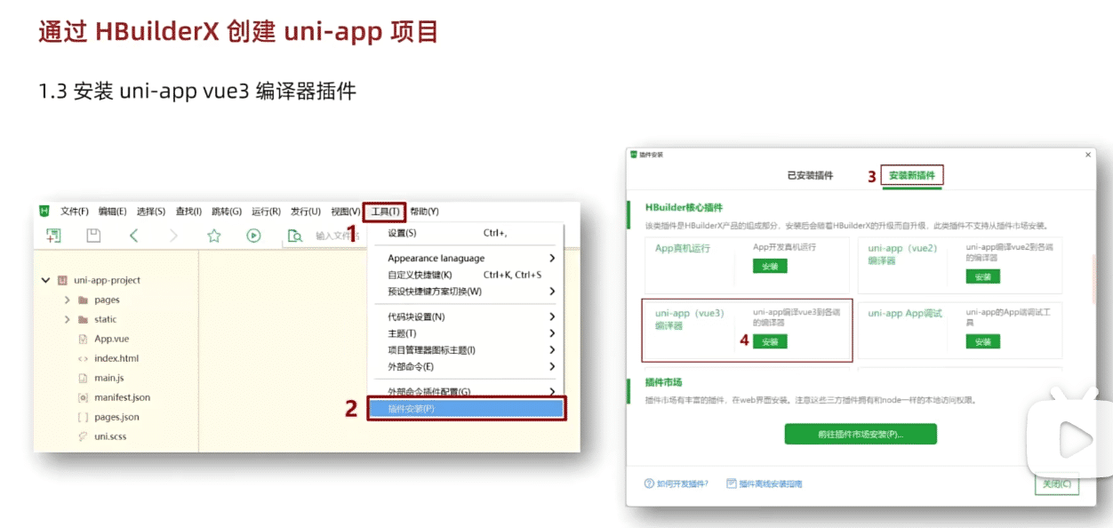Screen dimensions: 1113x528
Task: Click the star bookmark toolbar icon
Action: tap(213, 236)
